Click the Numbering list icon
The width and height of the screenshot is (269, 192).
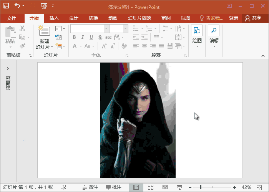149,28
